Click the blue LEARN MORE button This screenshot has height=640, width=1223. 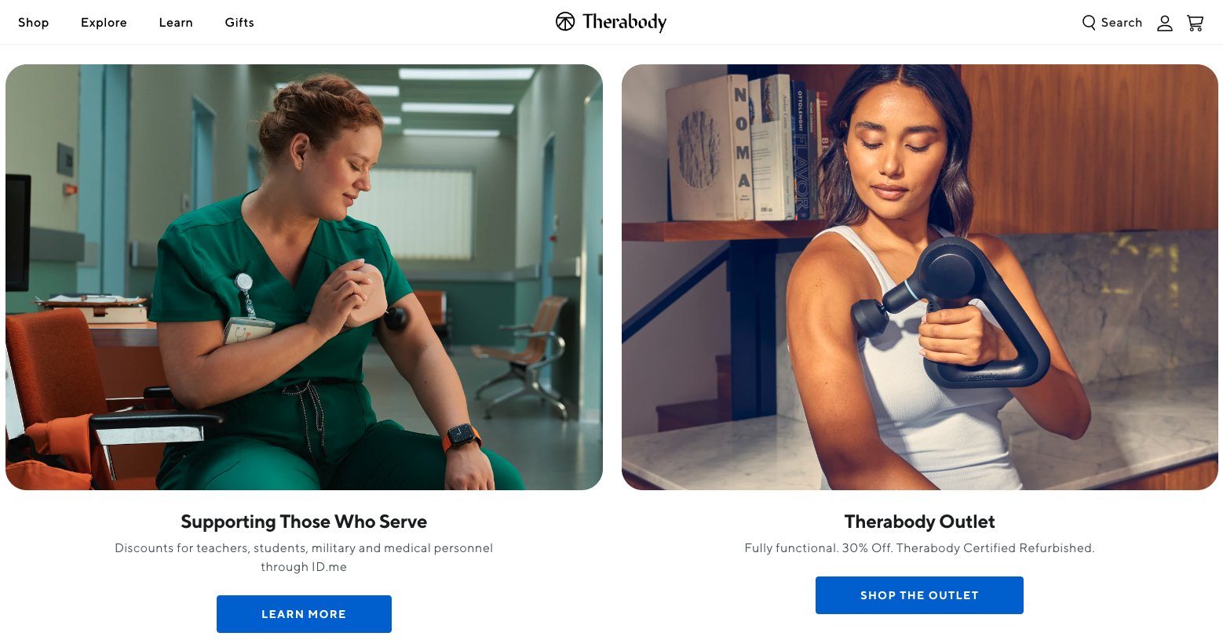[304, 614]
